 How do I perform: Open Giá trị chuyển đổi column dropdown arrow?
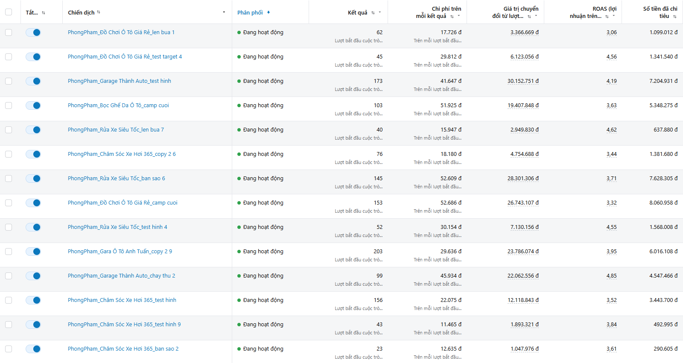pos(536,16)
